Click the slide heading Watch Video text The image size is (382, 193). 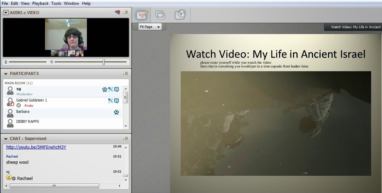(x=276, y=54)
